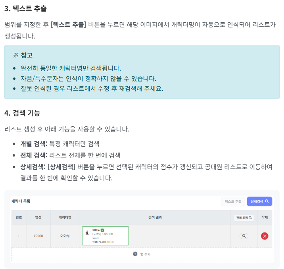Click the green checkmark next to 어야누

coord(102,230)
